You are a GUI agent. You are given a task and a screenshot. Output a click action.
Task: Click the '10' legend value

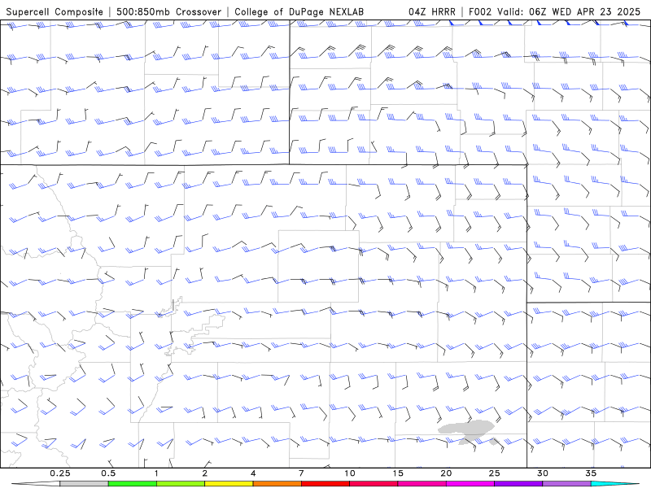pyautogui.click(x=350, y=473)
